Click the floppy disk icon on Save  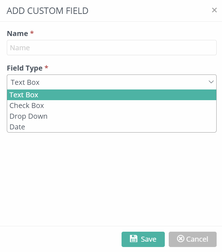133,239
